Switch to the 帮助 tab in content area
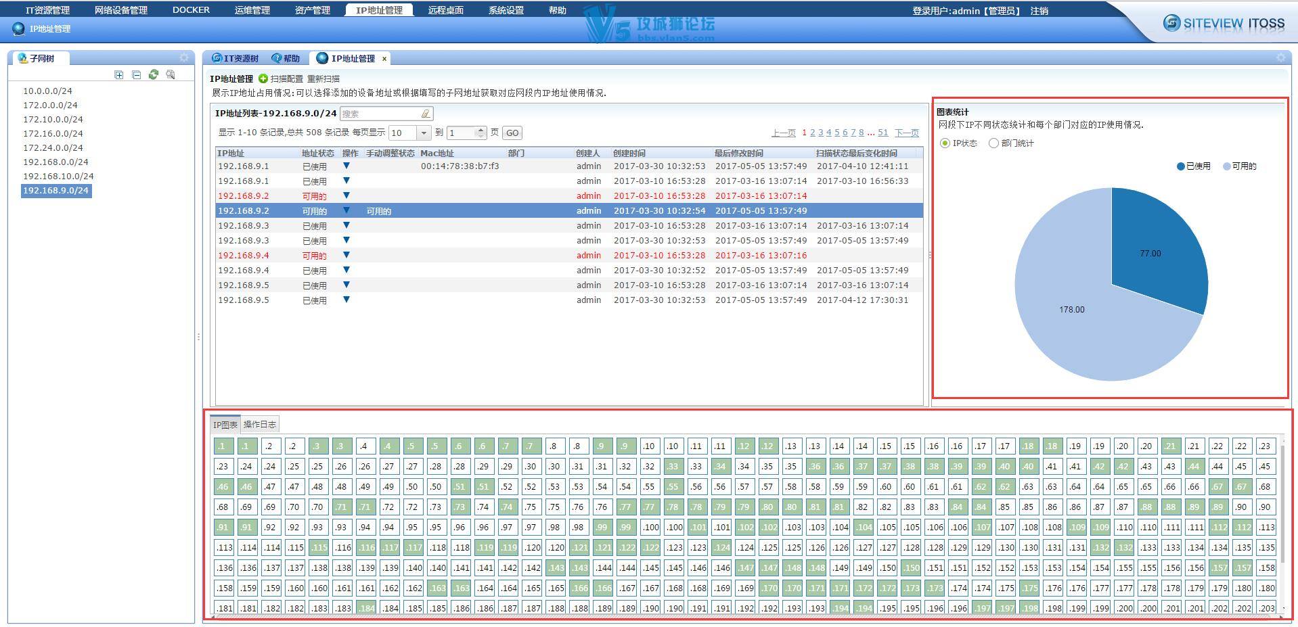Screen dimensions: 1298x627 coord(286,59)
